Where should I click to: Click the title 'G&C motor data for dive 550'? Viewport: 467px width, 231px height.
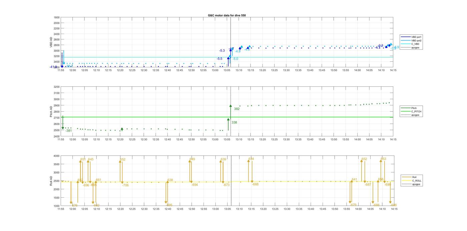(x=227, y=15)
